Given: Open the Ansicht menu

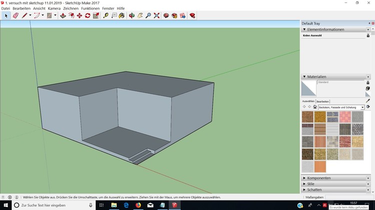Looking at the screenshot, I should click(x=39, y=8).
